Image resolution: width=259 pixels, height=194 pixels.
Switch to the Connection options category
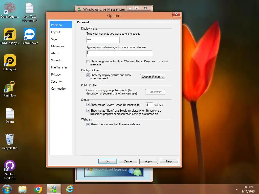point(61,89)
